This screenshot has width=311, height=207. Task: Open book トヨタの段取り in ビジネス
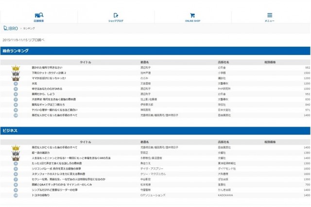(x=41, y=195)
